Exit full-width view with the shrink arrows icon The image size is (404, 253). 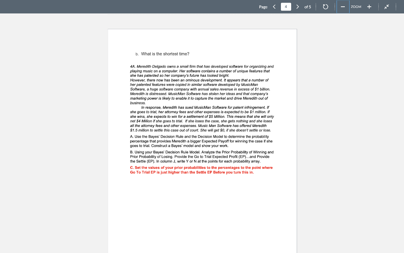coord(386,7)
